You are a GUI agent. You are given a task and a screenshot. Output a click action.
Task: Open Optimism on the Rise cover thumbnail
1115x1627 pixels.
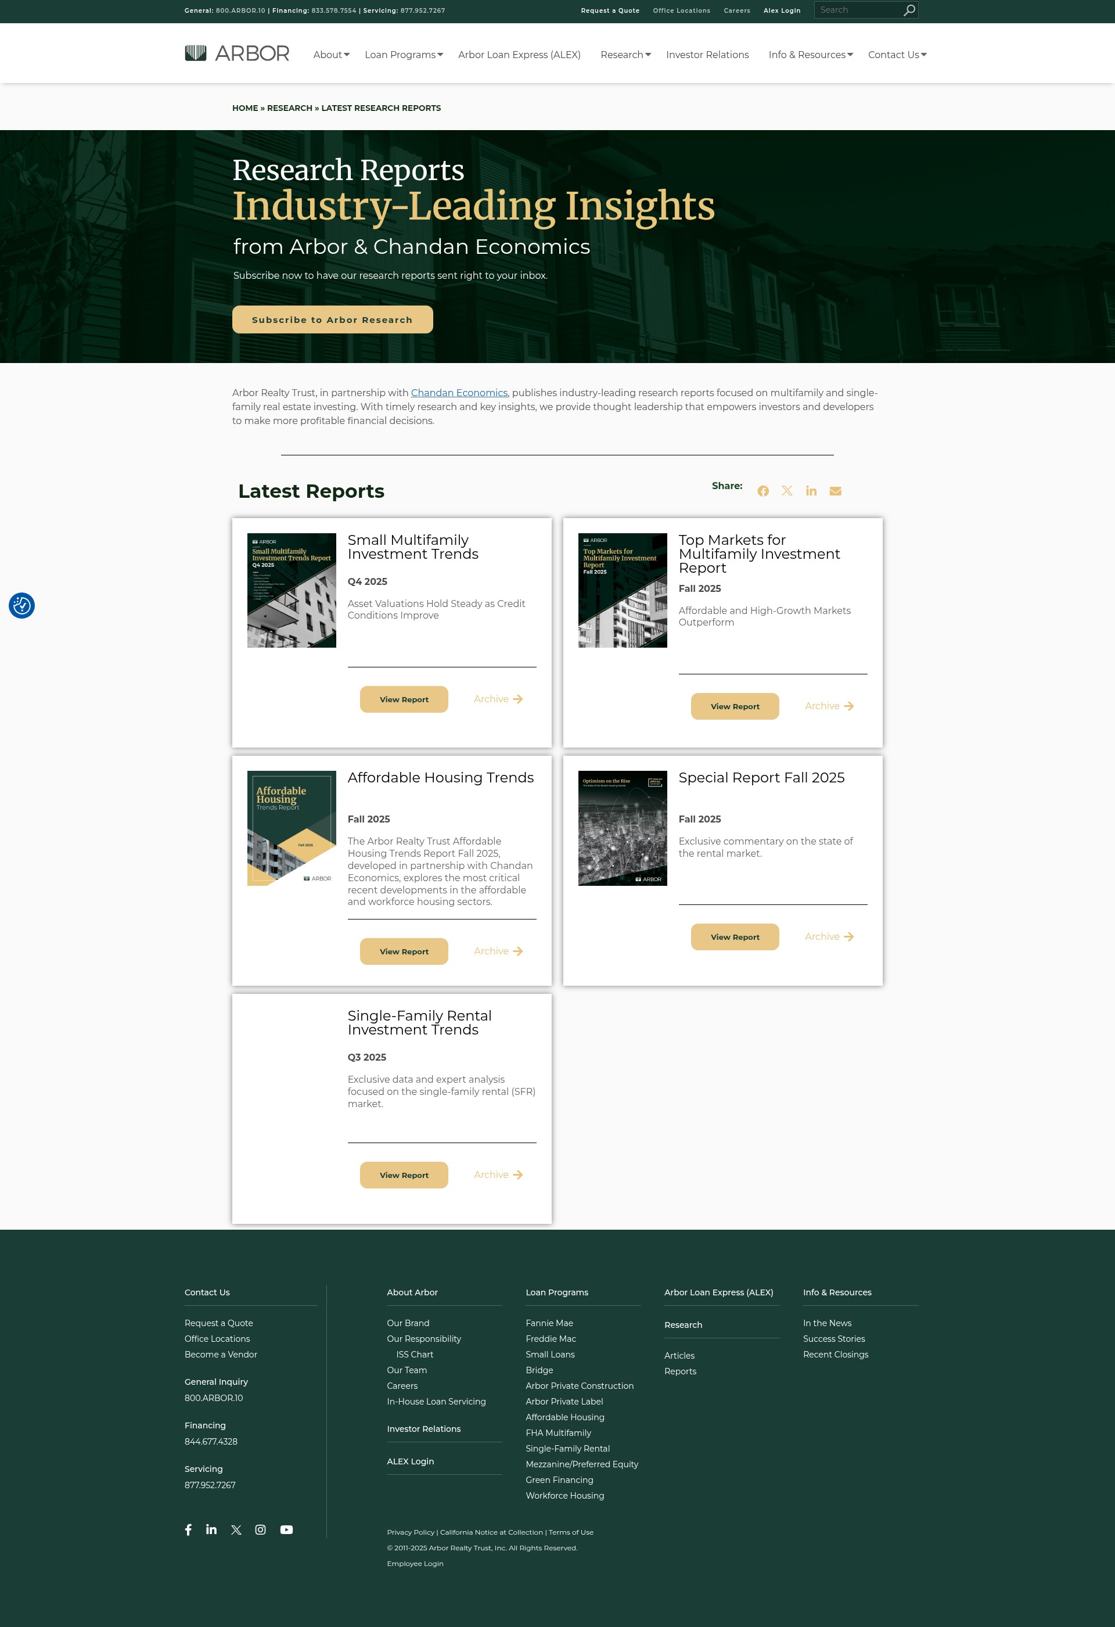point(622,828)
